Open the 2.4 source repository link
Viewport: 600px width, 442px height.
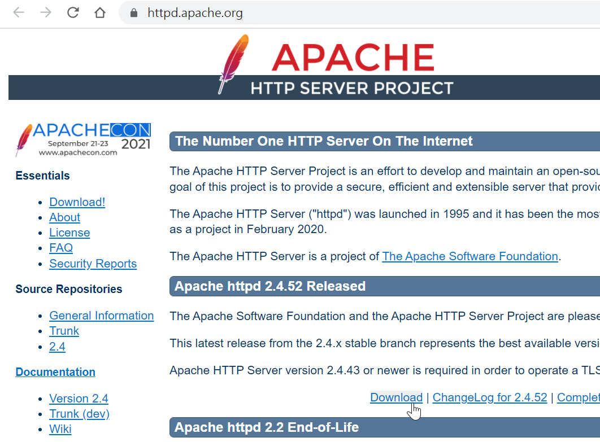point(58,347)
